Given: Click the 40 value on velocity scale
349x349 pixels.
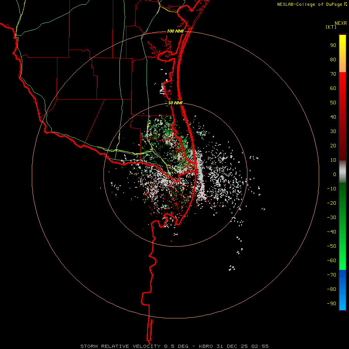Looking at the screenshot, I should click(x=333, y=117).
